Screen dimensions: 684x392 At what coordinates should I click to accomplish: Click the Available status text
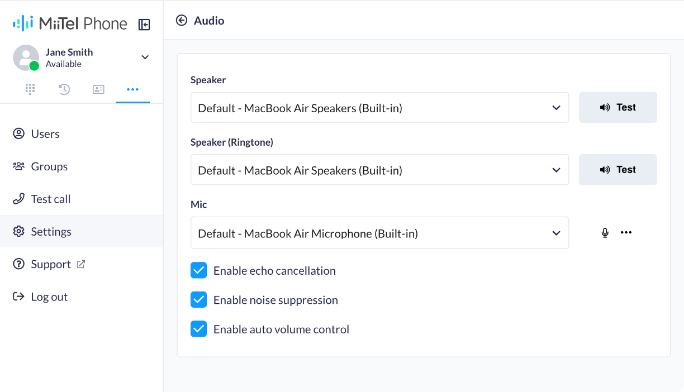[x=64, y=64]
